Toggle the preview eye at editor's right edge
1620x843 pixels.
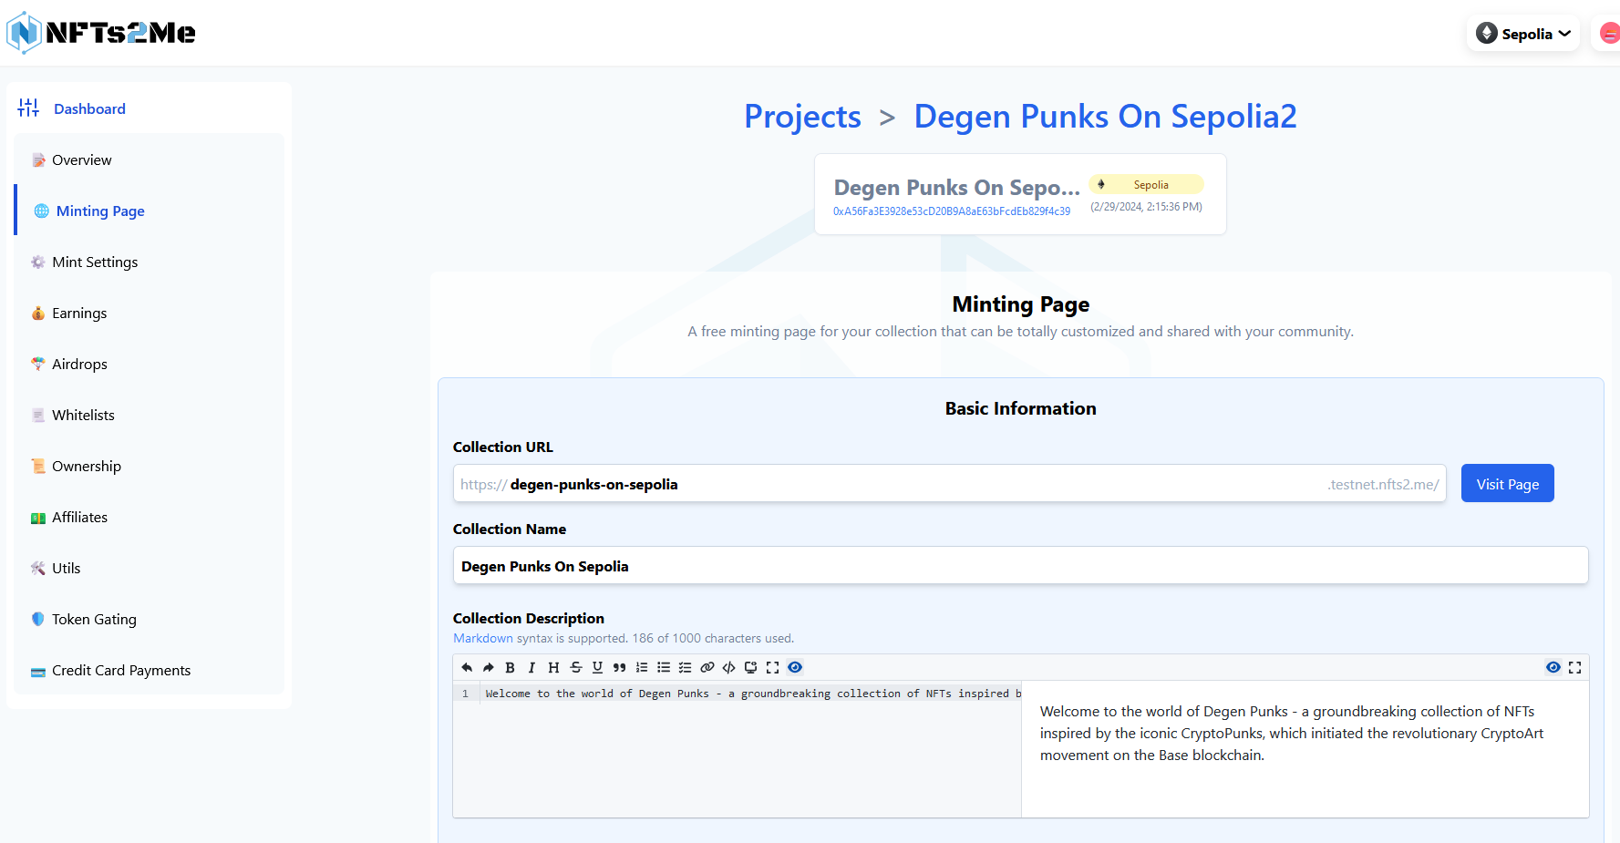click(1553, 667)
